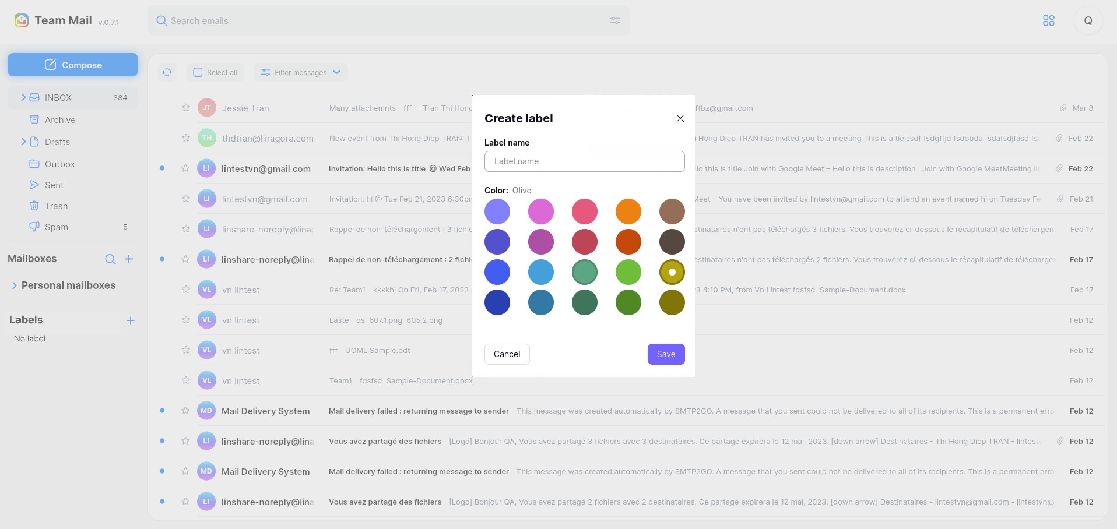Open advanced search filter sliders icon
Image resolution: width=1117 pixels, height=529 pixels.
click(615, 20)
